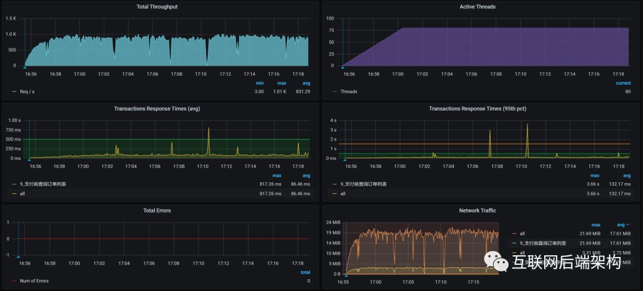Click the 24 MiB y-axis label in Network Traffic
Screen dimensions: 643x291
pyautogui.click(x=334, y=223)
